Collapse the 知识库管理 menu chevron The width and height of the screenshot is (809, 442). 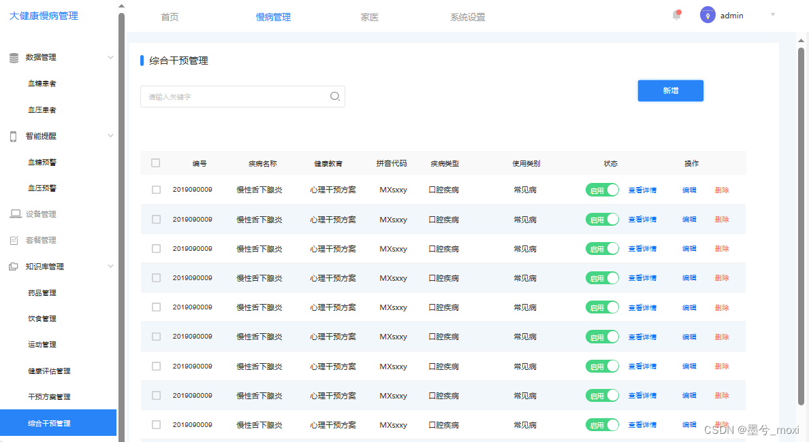[110, 266]
